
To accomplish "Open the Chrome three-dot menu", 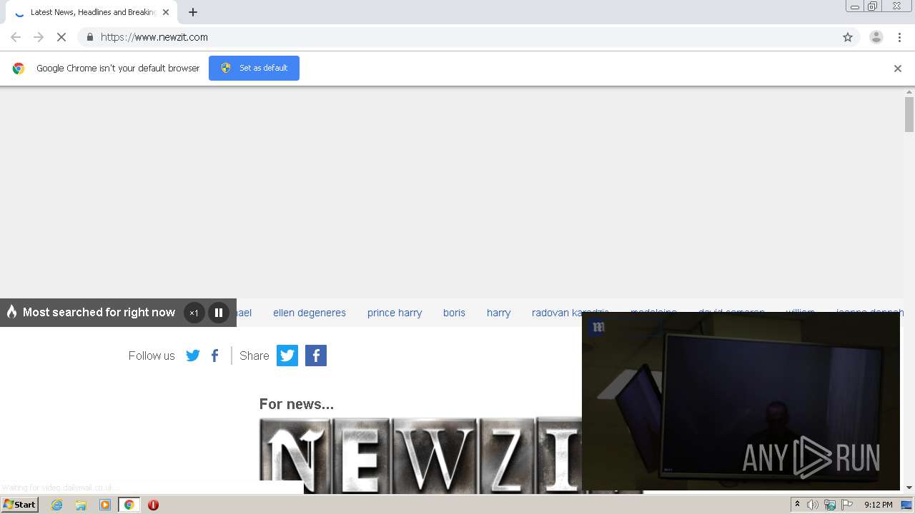I will (x=900, y=37).
